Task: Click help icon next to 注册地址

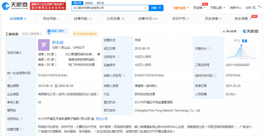Action: 21,119
